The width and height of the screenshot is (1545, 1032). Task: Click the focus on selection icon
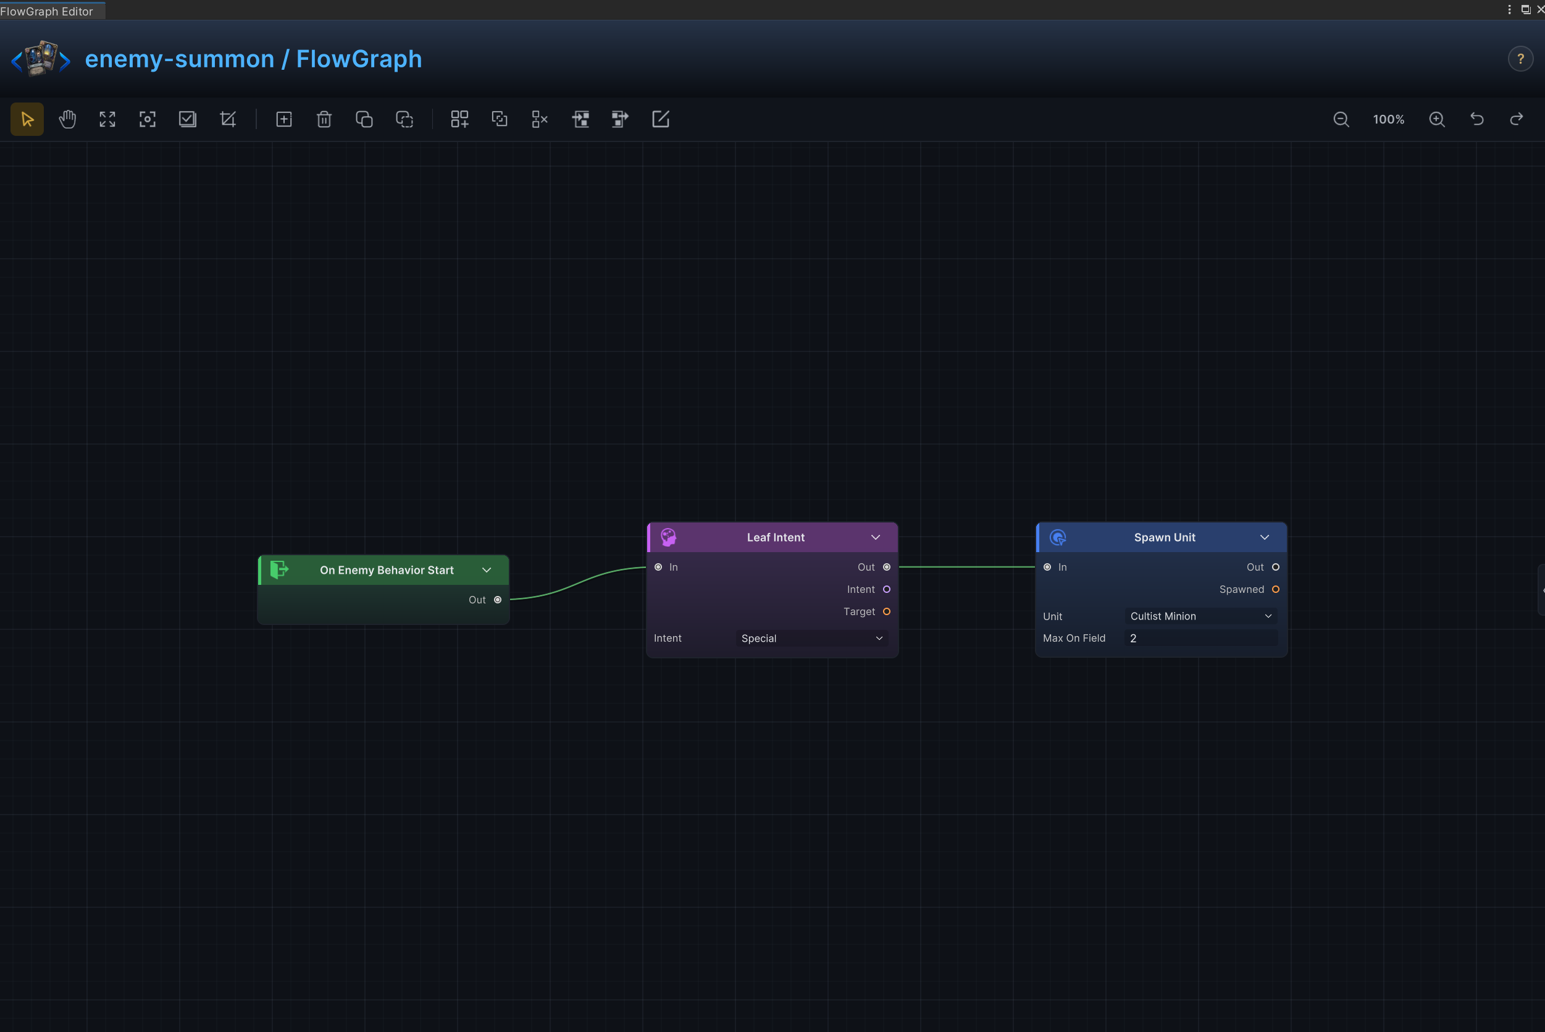[x=148, y=119]
